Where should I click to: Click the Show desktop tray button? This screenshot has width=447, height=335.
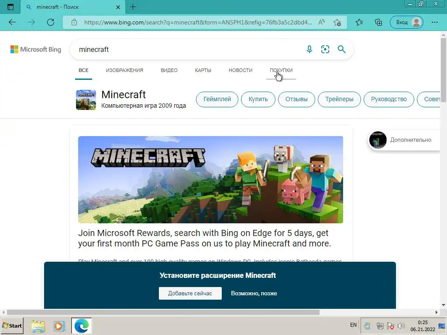tap(442, 325)
